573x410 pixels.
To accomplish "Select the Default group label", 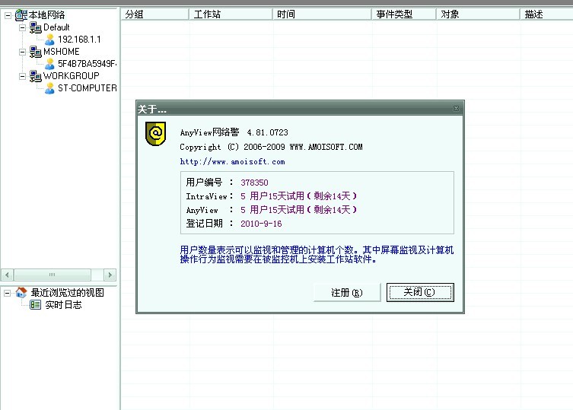I will point(56,27).
